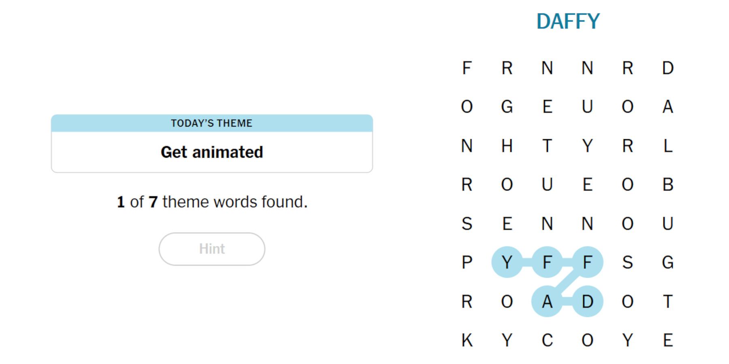
Task: Click the letter B tile
Action: pos(667,184)
